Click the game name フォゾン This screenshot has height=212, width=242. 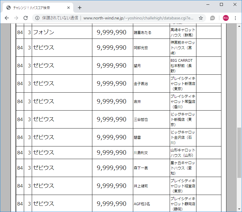point(44,32)
